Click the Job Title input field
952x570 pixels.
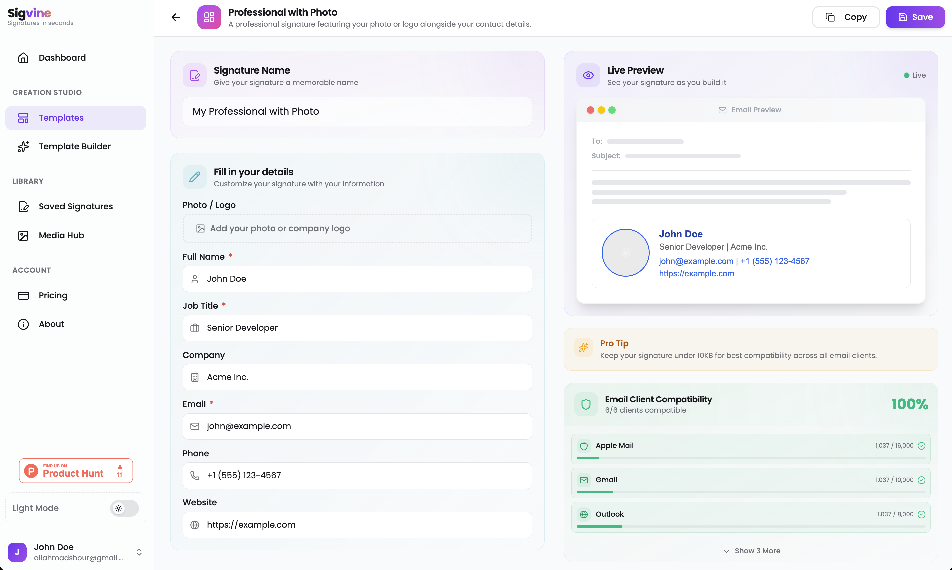357,328
